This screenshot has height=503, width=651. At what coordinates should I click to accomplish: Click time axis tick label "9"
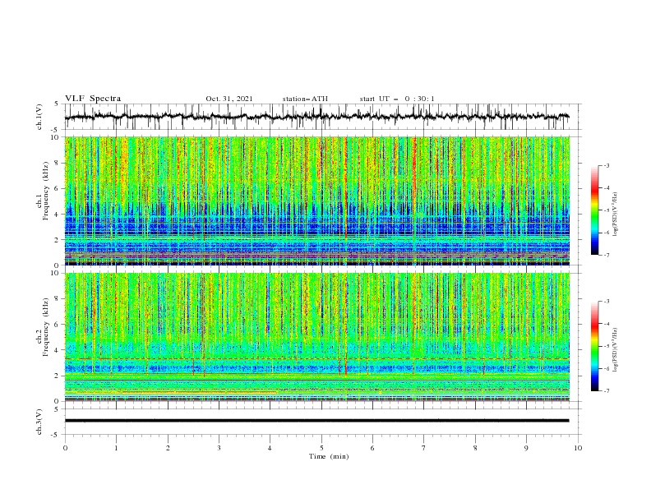coord(526,448)
